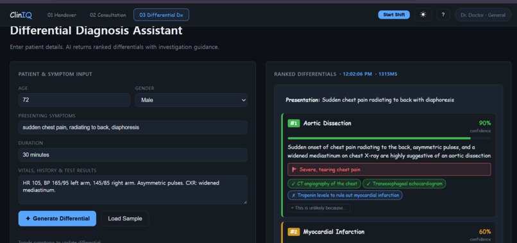Click the #1 rank badge
Viewport: 517px width, 243px height.
tap(293, 123)
